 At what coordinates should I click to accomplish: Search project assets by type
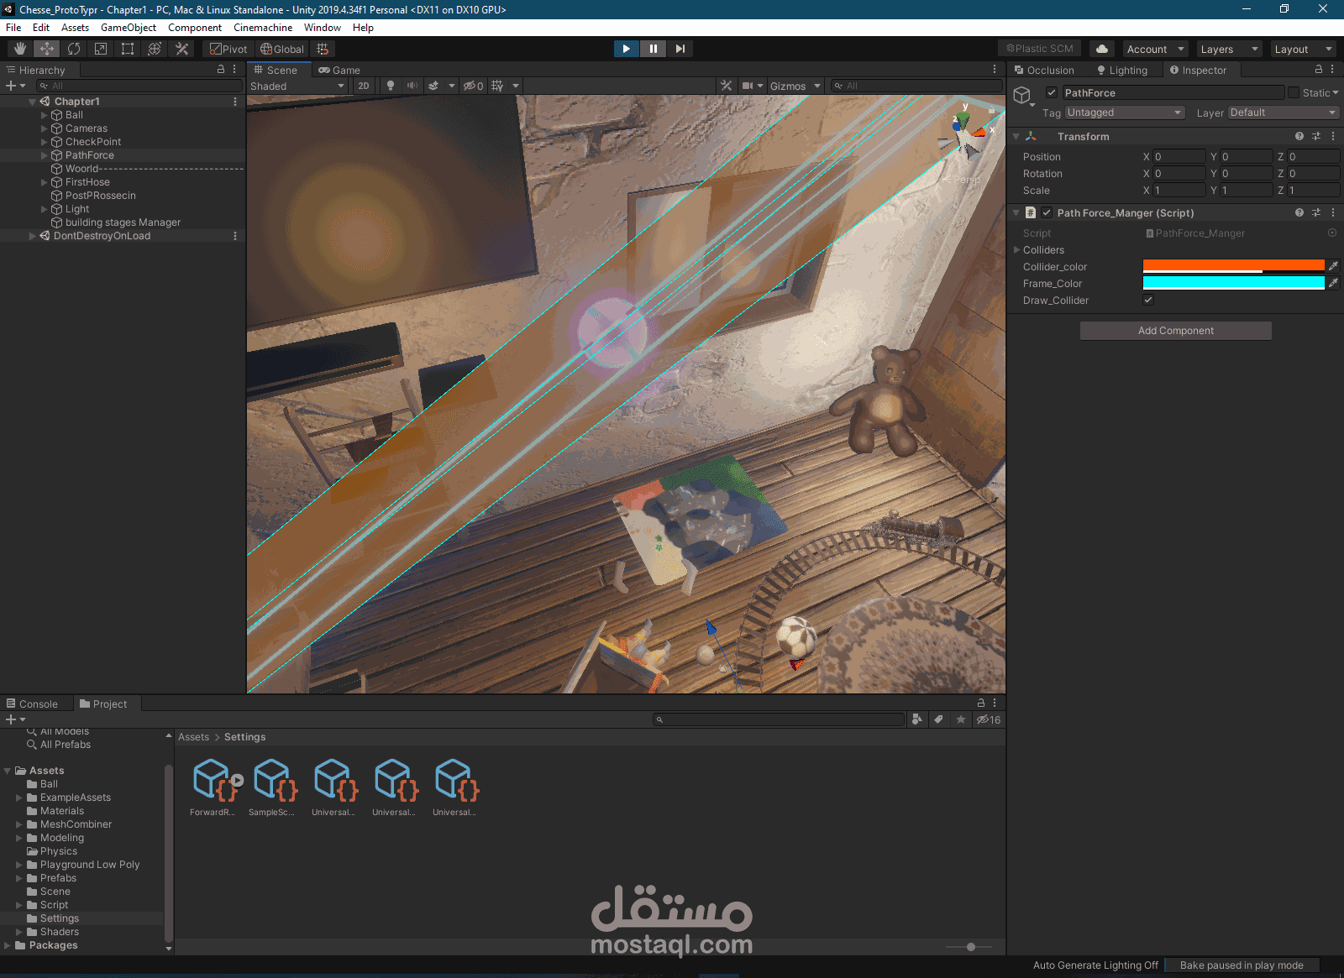917,719
